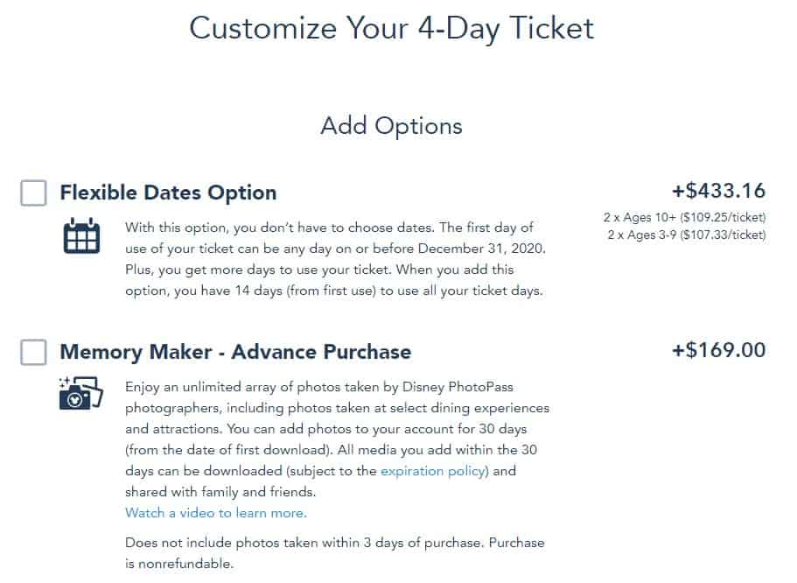Click the +$169.00 Memory Maker price

tap(719, 349)
